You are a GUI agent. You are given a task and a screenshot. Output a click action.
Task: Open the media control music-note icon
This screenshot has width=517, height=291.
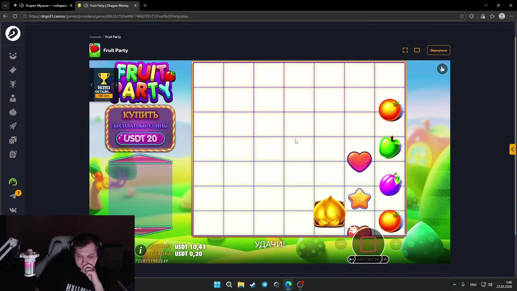[x=483, y=16]
